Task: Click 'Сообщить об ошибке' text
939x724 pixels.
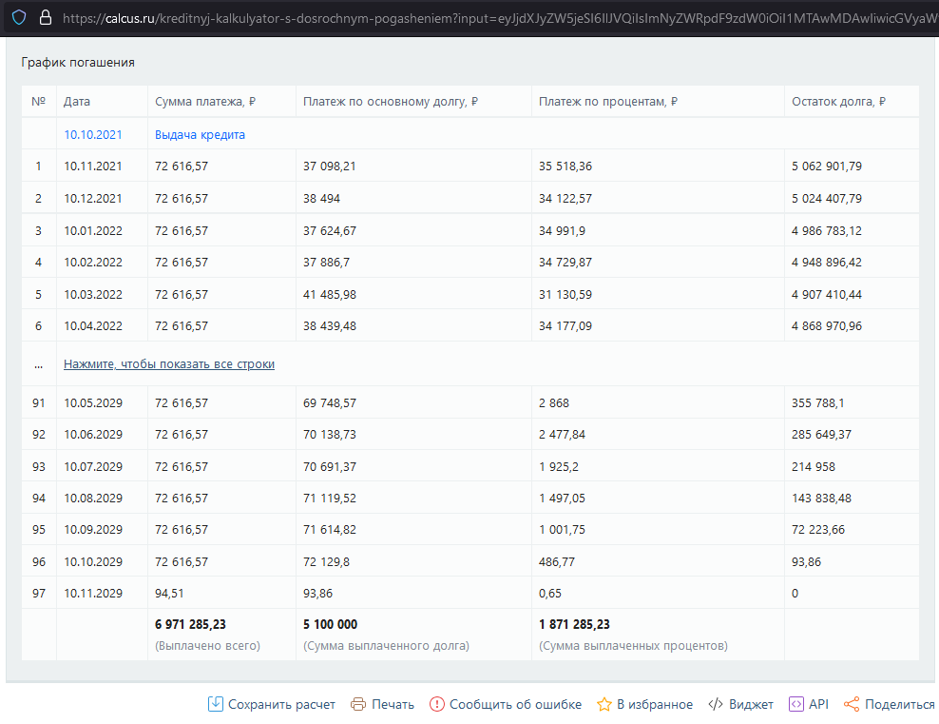Action: pyautogui.click(x=516, y=704)
